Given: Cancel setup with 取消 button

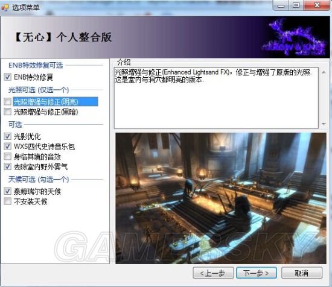Looking at the screenshot, I should [302, 273].
